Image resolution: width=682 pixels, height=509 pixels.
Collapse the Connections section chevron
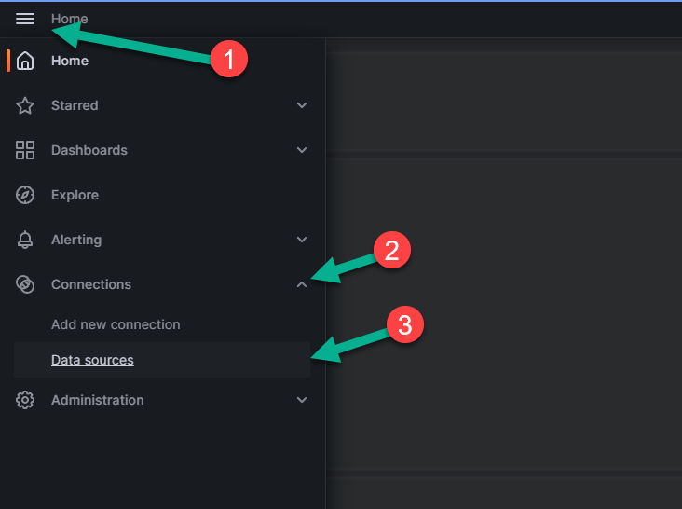pyautogui.click(x=302, y=284)
